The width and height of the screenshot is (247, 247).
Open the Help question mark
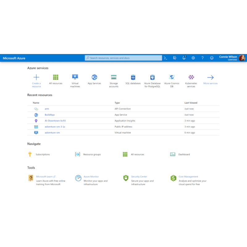tap(203, 58)
